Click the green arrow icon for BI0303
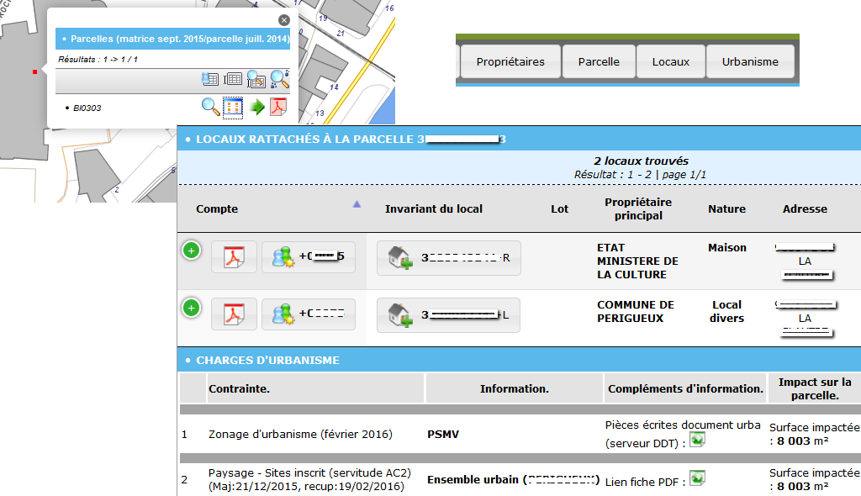 pyautogui.click(x=258, y=107)
